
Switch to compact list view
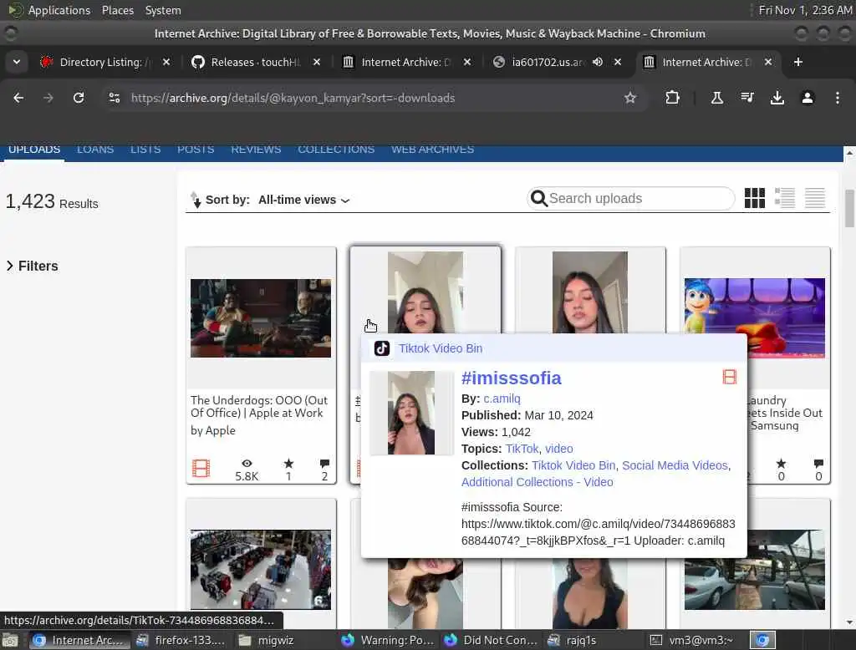tap(814, 198)
